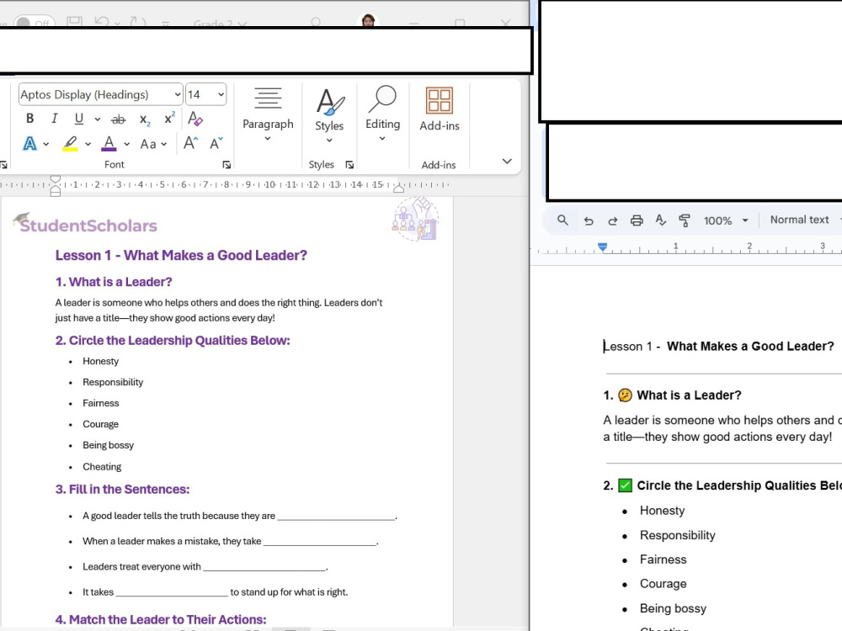The width and height of the screenshot is (842, 631).
Task: Open the Add-ins button in the ribbon
Action: (440, 109)
